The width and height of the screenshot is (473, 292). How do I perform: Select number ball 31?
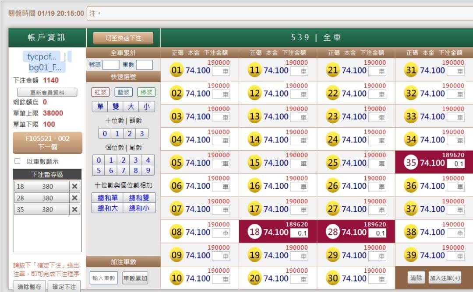(x=411, y=70)
